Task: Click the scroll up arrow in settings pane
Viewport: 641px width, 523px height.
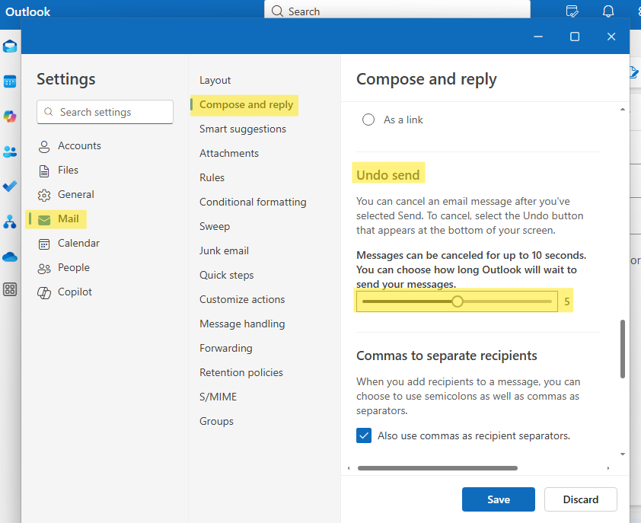Action: point(623,109)
